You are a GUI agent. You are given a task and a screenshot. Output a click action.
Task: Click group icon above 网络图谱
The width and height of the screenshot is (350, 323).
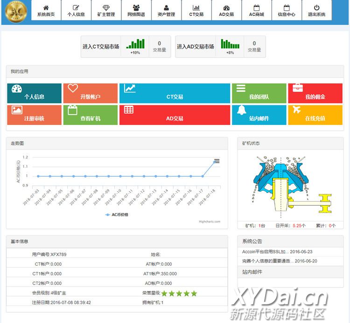pyautogui.click(x=136, y=8)
